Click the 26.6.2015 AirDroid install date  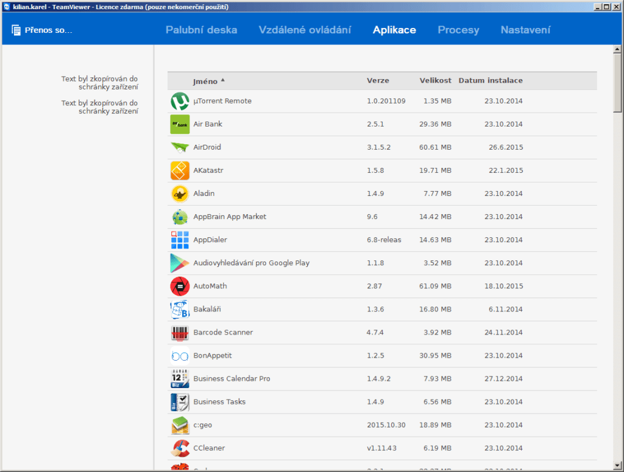pyautogui.click(x=506, y=147)
